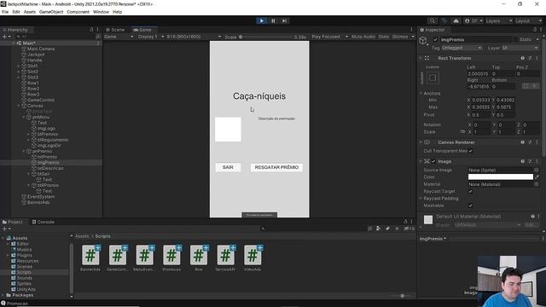Select the Project tab

tap(13, 222)
